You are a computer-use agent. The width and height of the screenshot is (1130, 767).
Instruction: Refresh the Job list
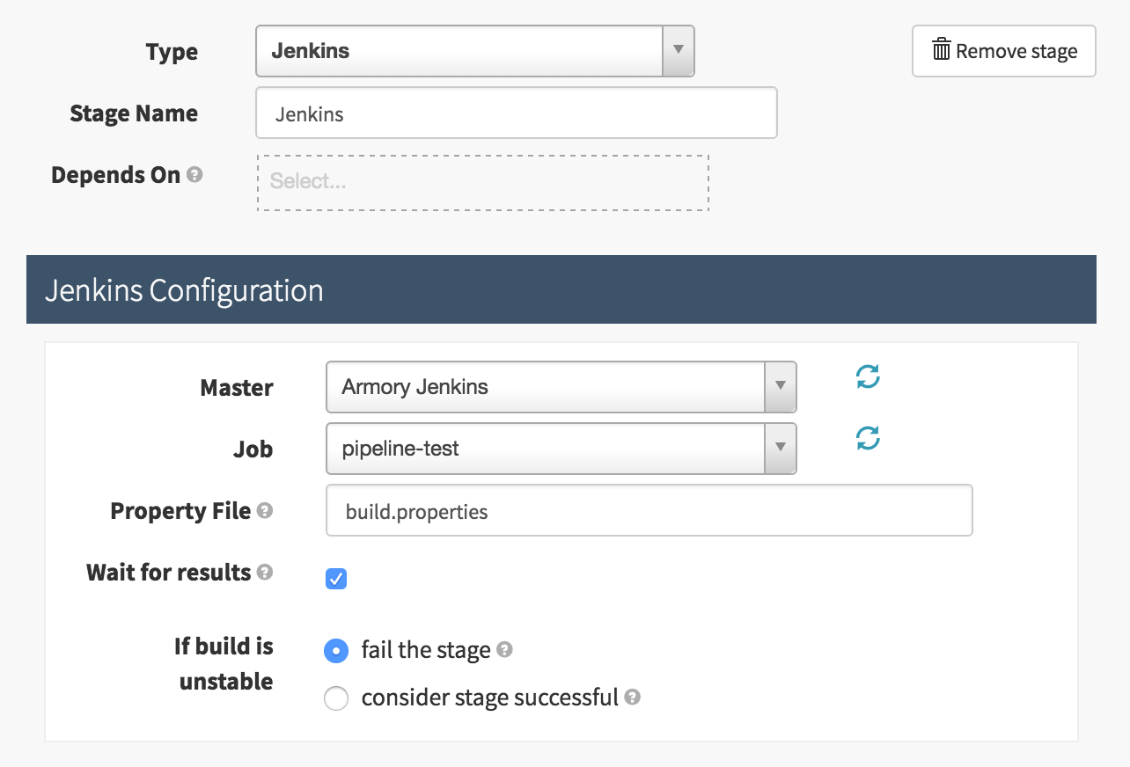tap(868, 439)
